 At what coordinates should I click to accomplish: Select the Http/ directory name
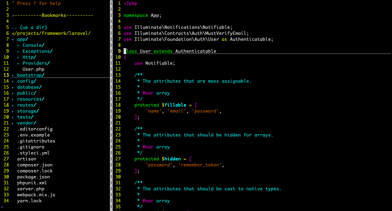(29, 57)
